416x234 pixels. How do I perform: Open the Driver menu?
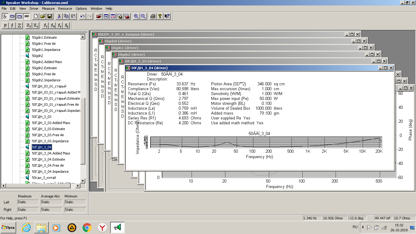point(34,9)
